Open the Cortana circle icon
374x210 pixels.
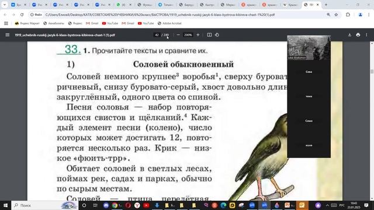coord(84,205)
